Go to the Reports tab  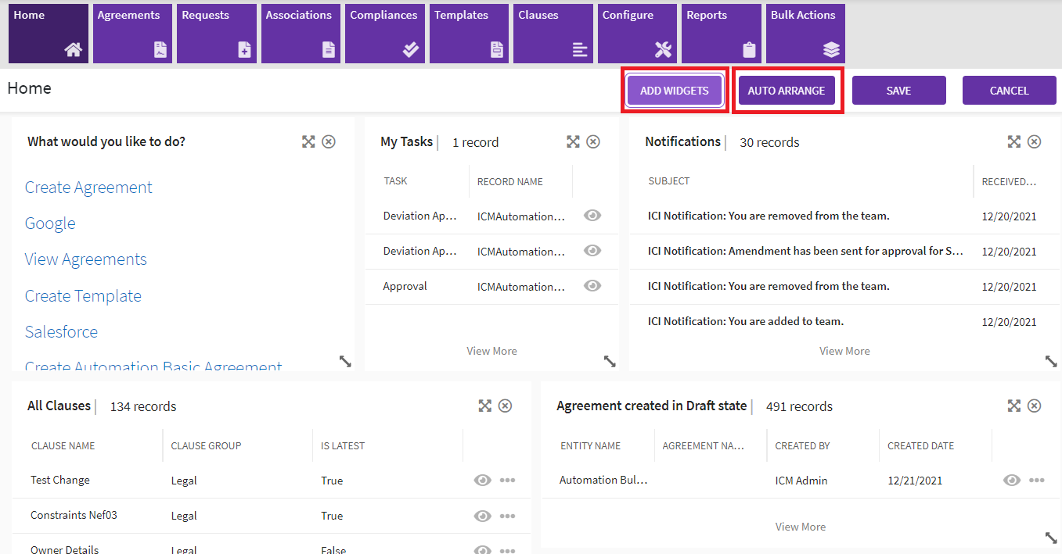coord(722,34)
